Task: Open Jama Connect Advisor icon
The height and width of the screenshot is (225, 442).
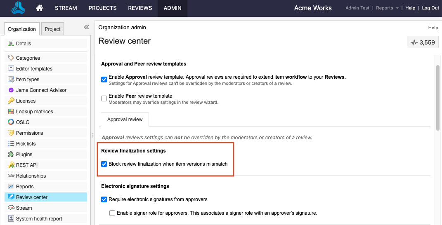Action: click(11, 90)
